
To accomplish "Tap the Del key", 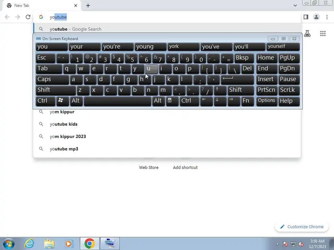I will pos(248,69).
